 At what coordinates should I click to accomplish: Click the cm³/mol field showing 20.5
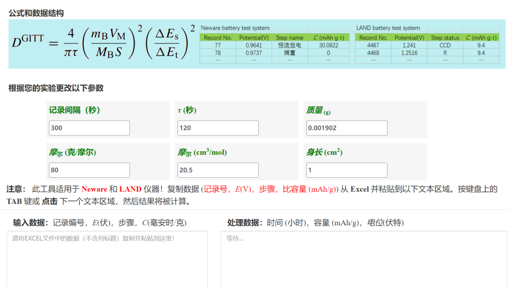click(218, 170)
